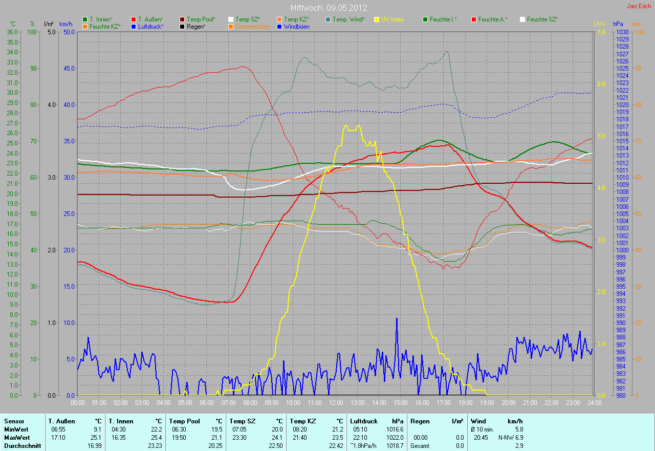Click the yellow UV Index legend square
Viewport: 655px width, 451px height.
(377, 19)
